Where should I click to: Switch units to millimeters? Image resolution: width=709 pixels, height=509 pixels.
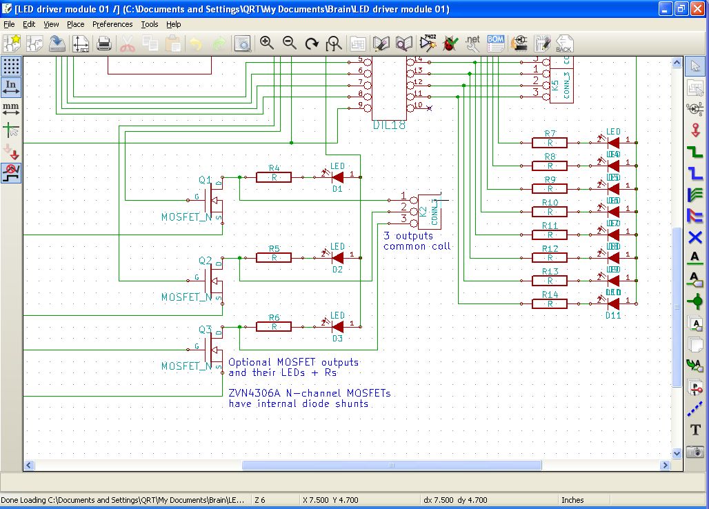pos(11,108)
